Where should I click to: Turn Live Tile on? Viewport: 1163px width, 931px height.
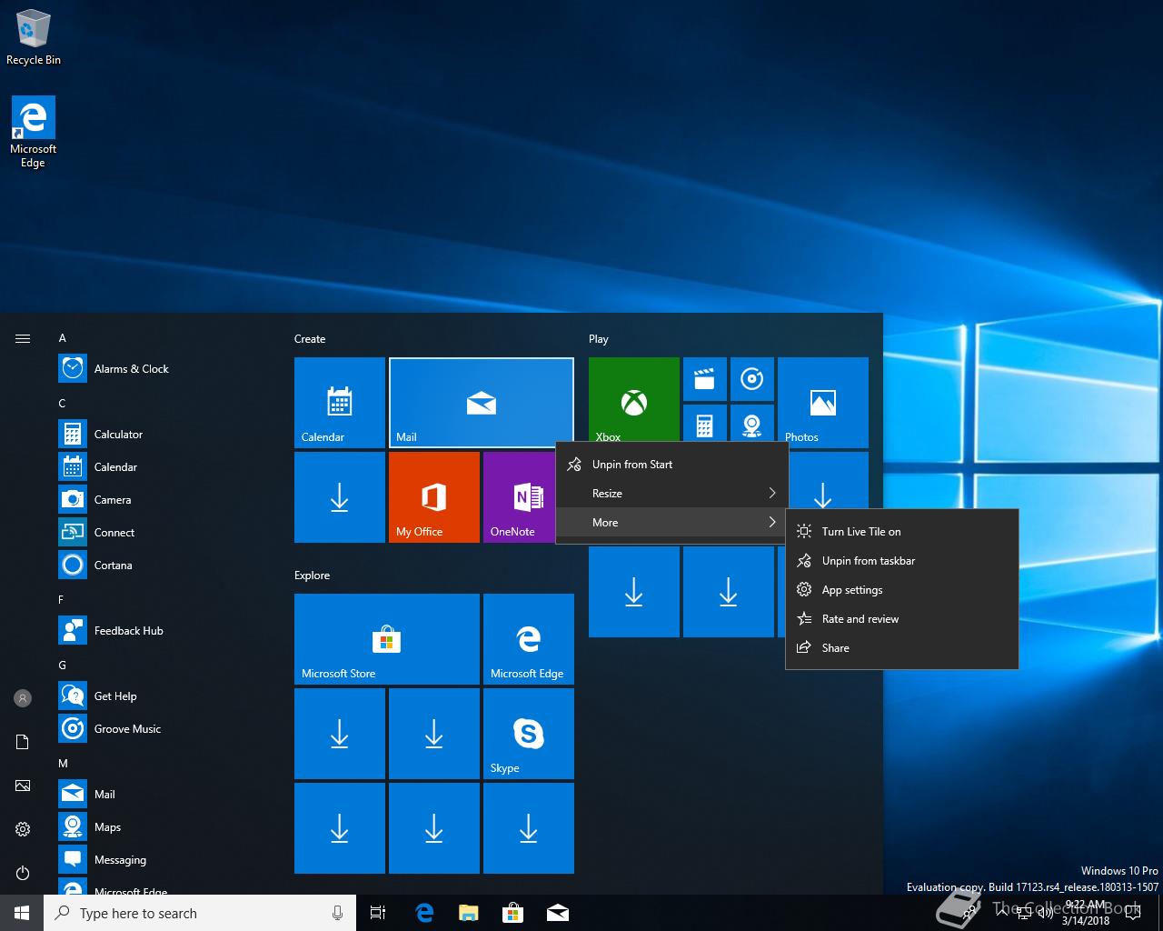click(x=901, y=532)
